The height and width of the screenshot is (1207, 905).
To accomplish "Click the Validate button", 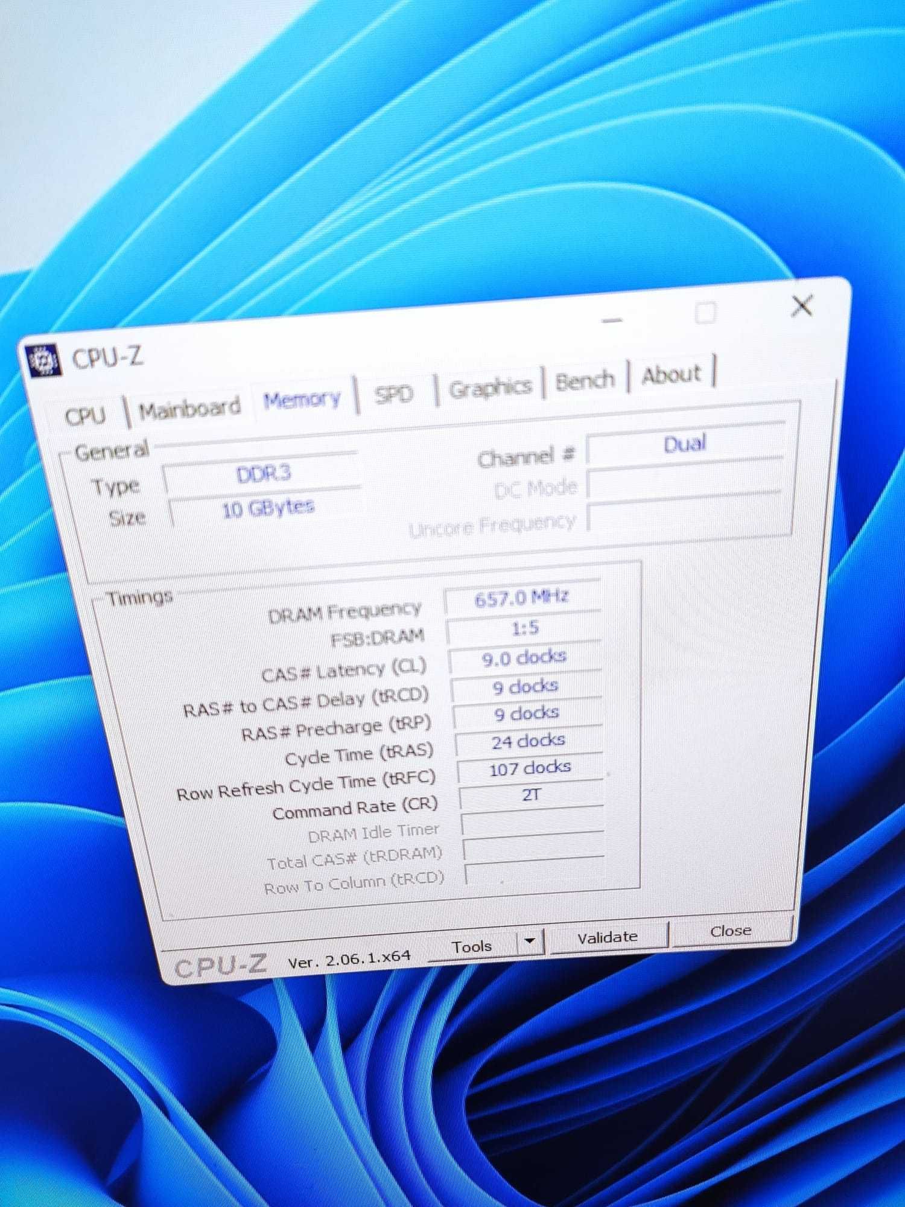I will [x=608, y=937].
